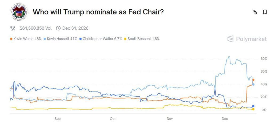Viewport: 273px width, 123px height.
Task: Click the Dec 31, 2026 date
Action: point(75,28)
